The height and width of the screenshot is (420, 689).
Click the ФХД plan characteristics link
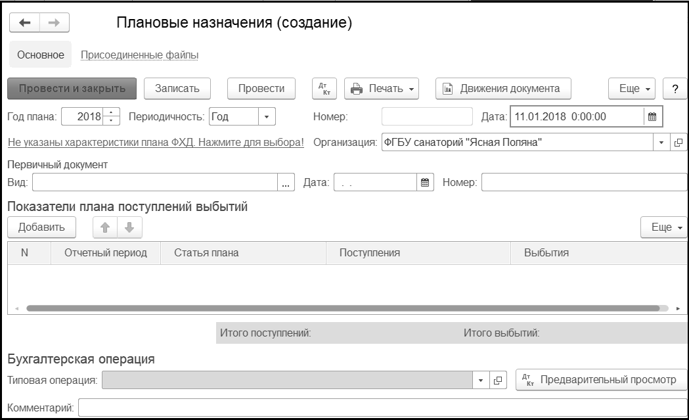click(156, 142)
